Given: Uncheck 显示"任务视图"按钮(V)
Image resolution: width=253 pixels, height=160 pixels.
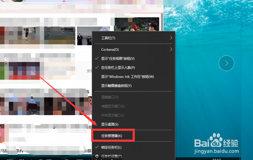Looking at the screenshot, I should point(134,58).
